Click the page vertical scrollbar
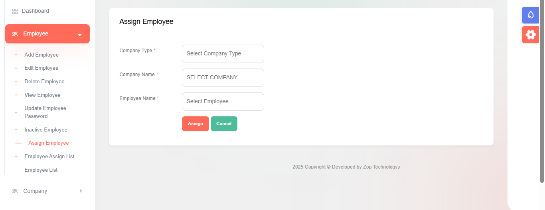 (542, 92)
